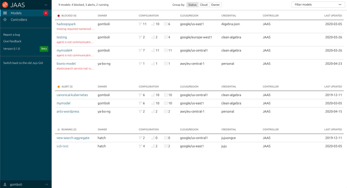Click the machines icon in ants-wordpress row
347x188 pixels.
click(x=166, y=112)
